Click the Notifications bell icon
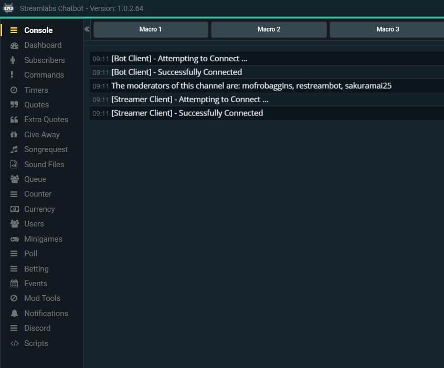The image size is (444, 368). coord(14,313)
